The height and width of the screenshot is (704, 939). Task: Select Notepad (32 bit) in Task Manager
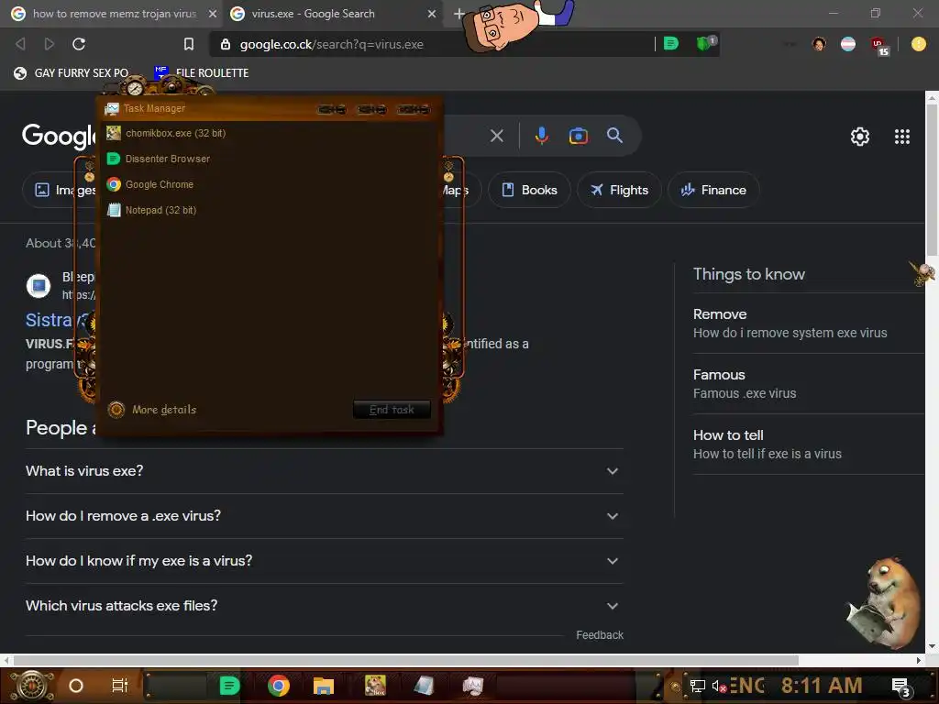tap(269, 210)
